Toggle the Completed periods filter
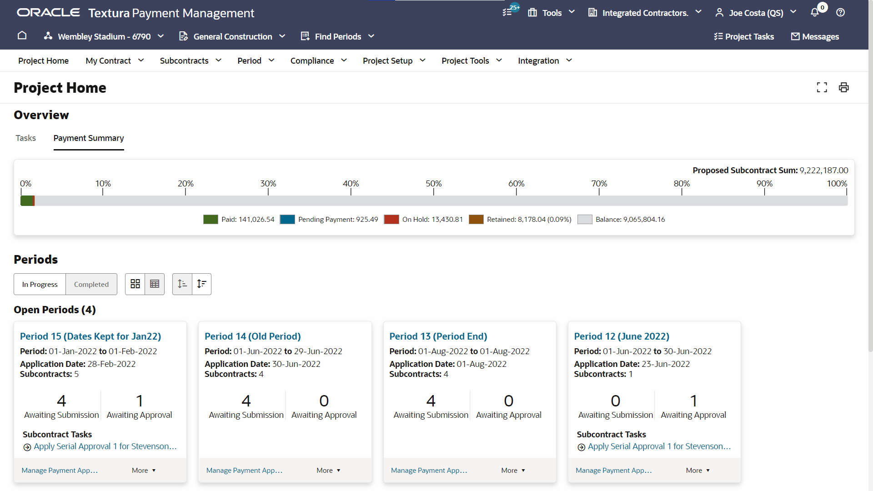Screen dimensions: 873x491 [91, 284]
